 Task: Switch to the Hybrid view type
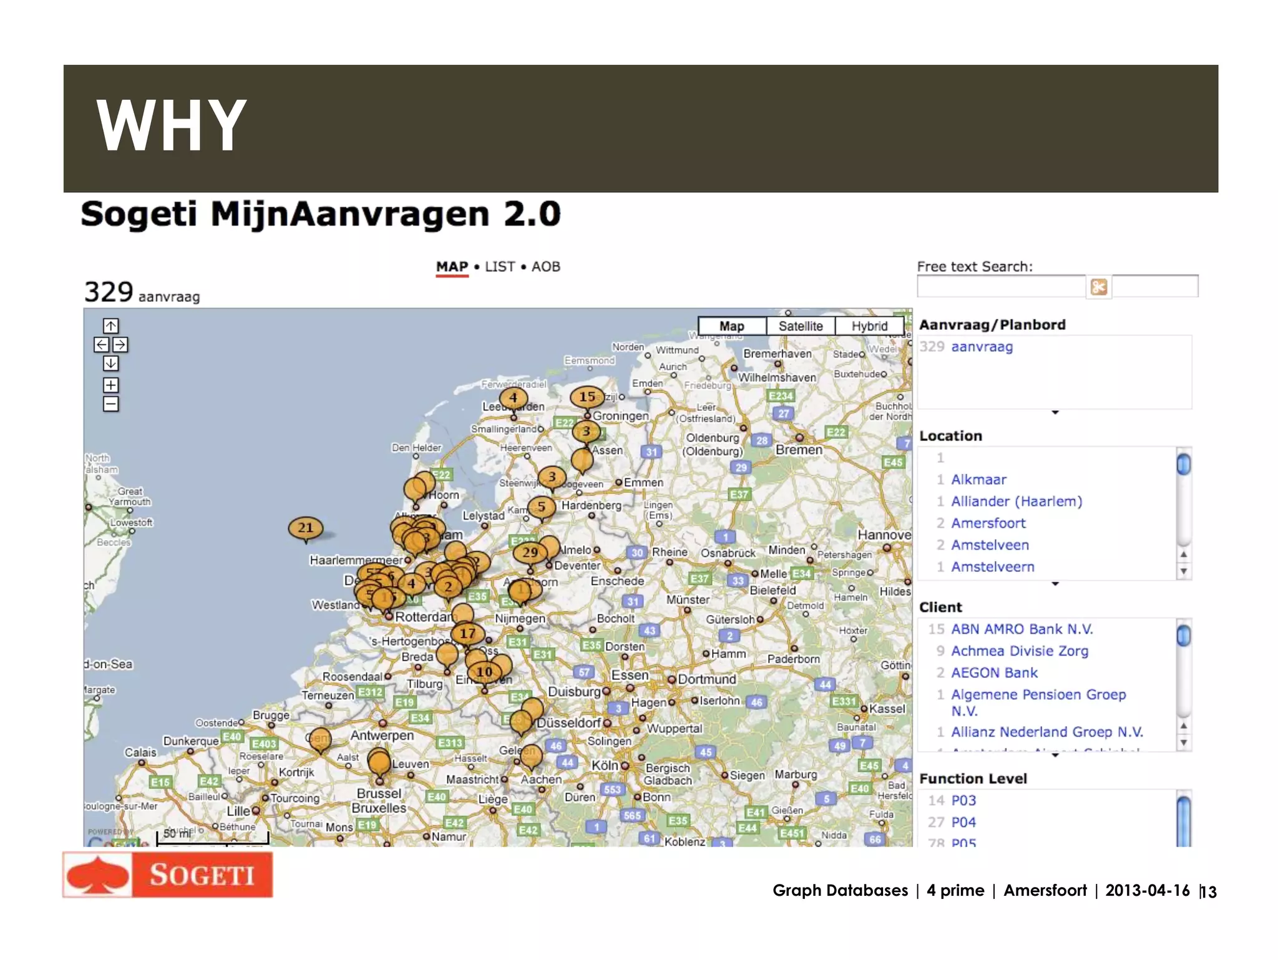tap(869, 326)
